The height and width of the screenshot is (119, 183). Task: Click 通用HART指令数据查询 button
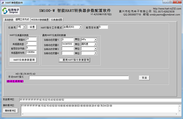point(74,60)
